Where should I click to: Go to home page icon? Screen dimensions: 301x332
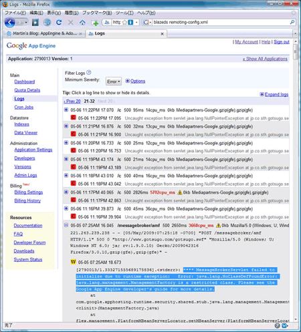pos(82,23)
